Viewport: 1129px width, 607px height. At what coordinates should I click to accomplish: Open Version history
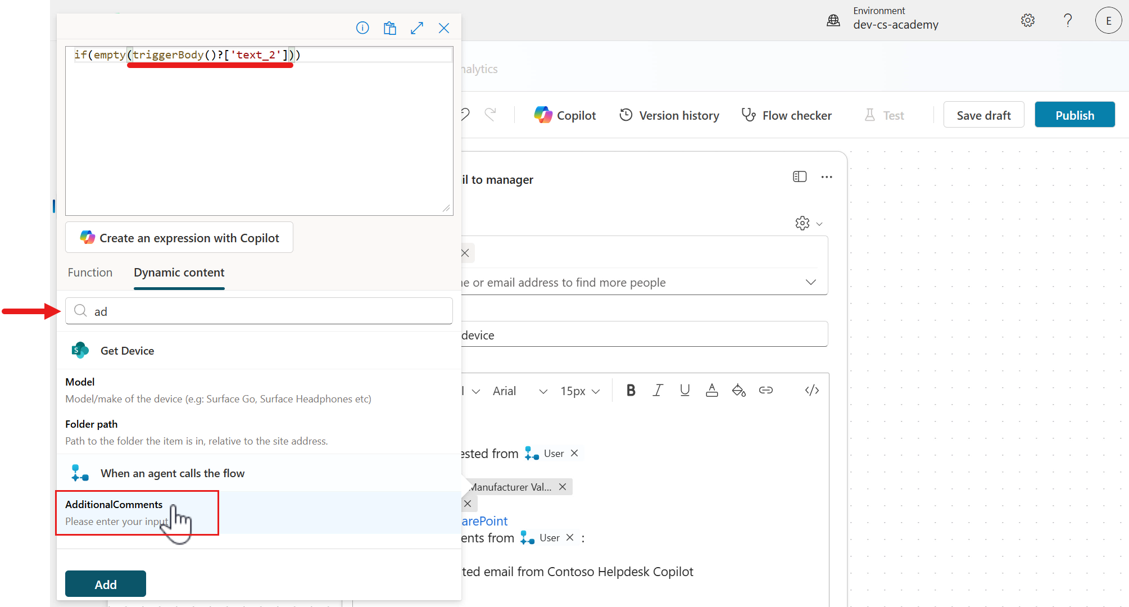(x=668, y=115)
